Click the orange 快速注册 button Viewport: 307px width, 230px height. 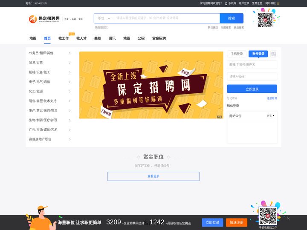[237, 222]
